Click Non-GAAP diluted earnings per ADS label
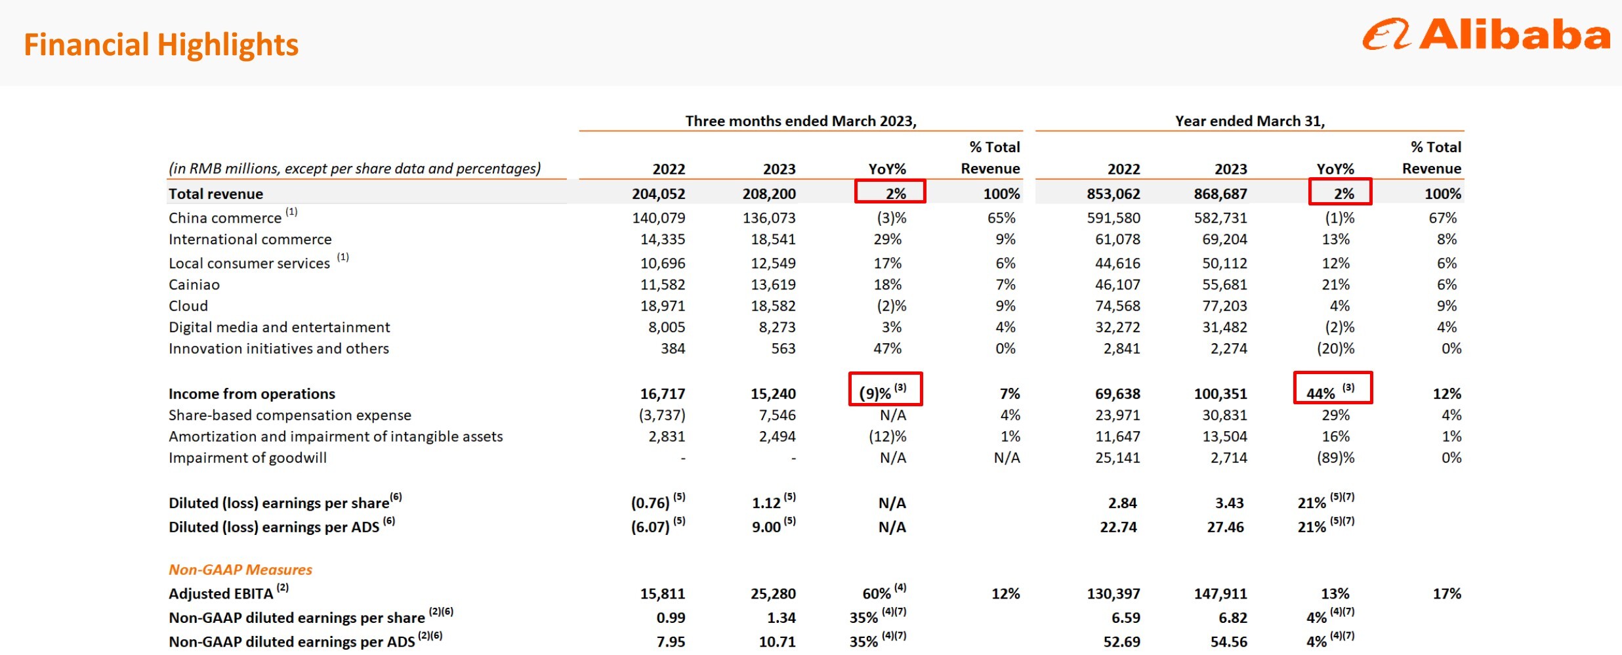This screenshot has height=655, width=1622. 292,642
